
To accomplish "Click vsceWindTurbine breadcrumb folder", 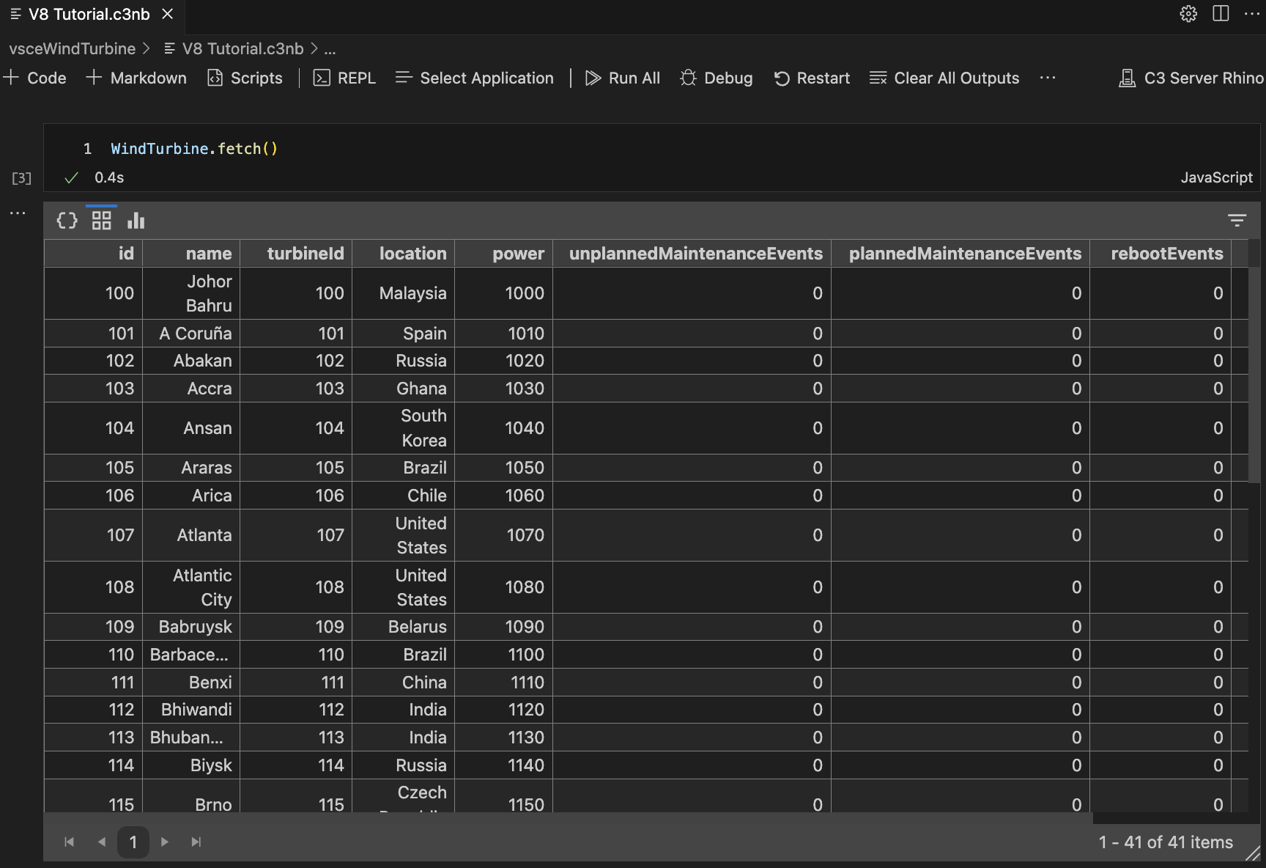I will [72, 48].
